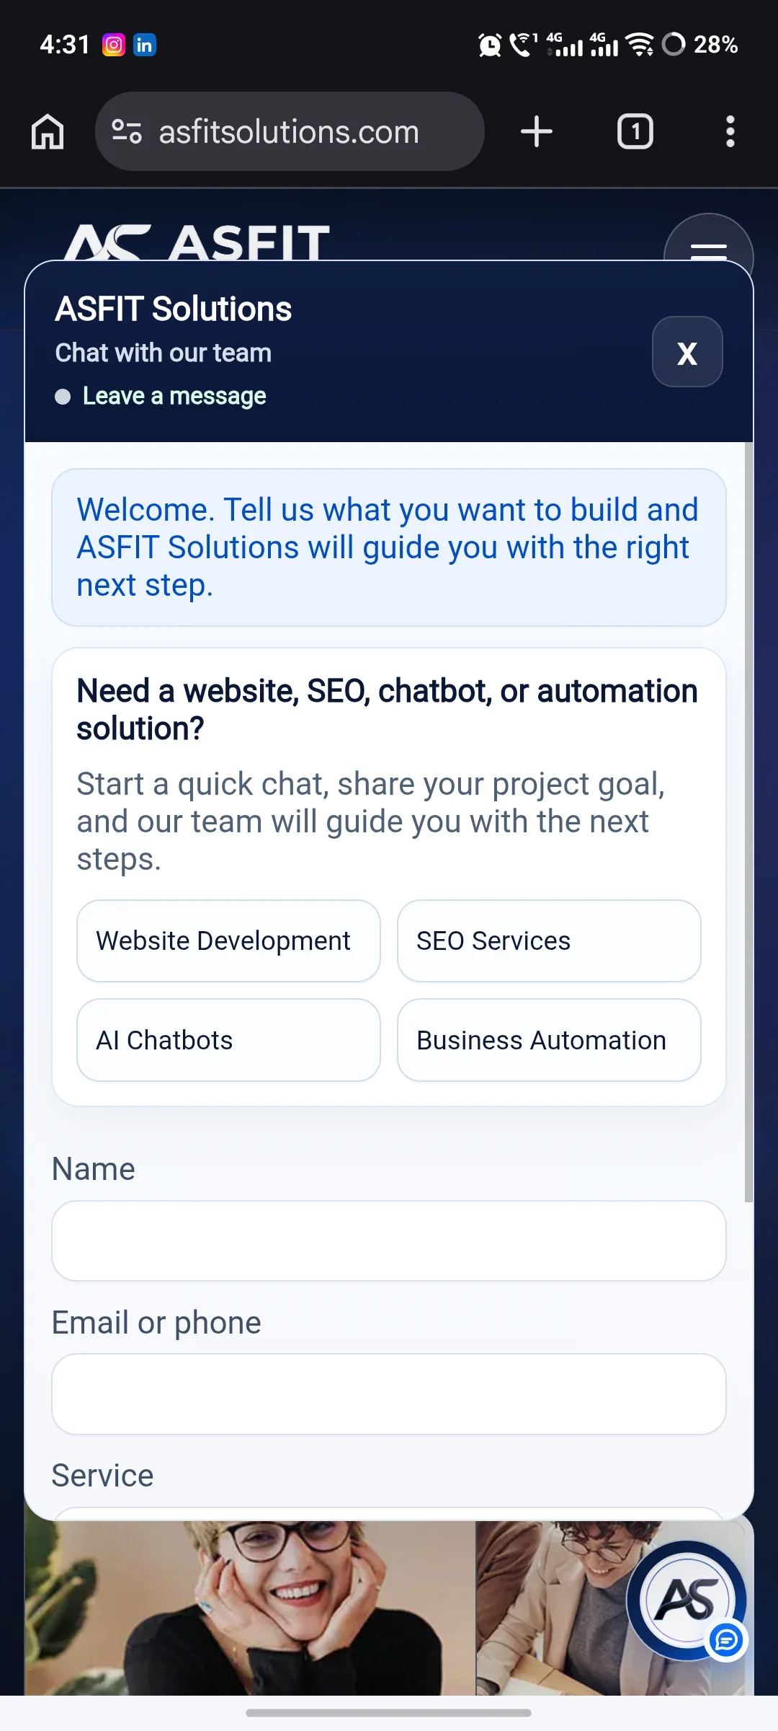Open a new tab with plus icon
Image resolution: width=778 pixels, height=1731 pixels.
537,131
